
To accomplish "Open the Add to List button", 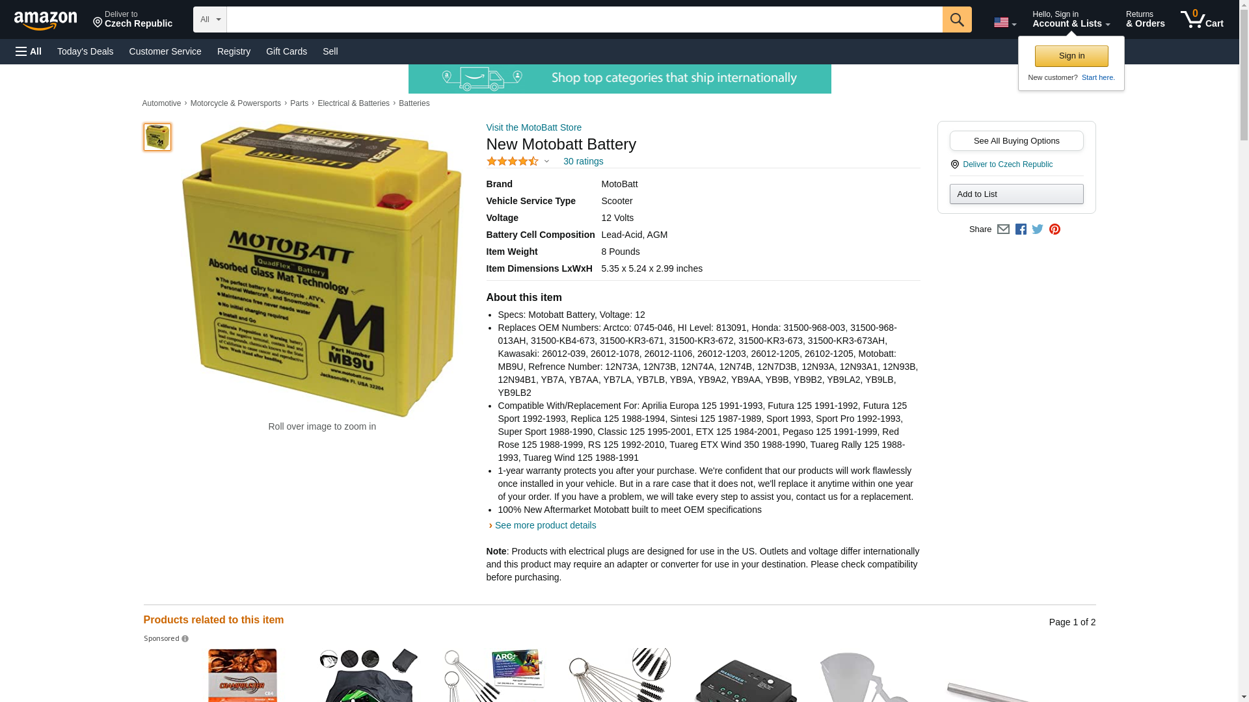I will [x=1016, y=194].
